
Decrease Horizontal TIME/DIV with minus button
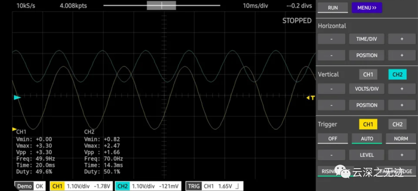(x=331, y=39)
